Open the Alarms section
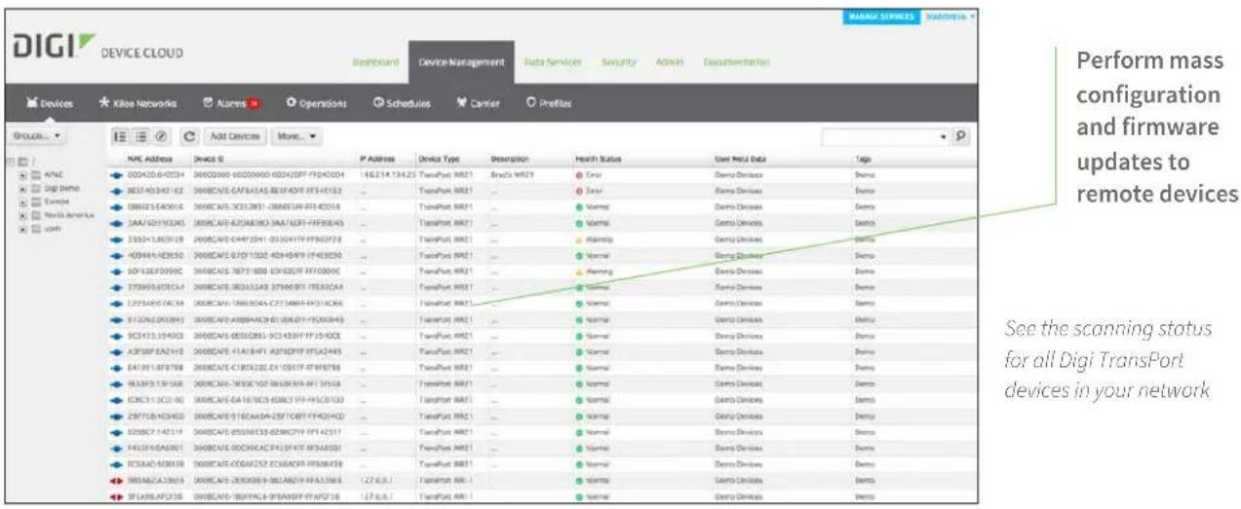This screenshot has width=1241, height=509. (230, 103)
